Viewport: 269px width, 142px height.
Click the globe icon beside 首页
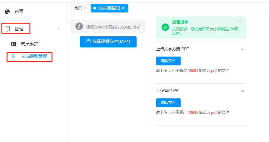point(7,11)
